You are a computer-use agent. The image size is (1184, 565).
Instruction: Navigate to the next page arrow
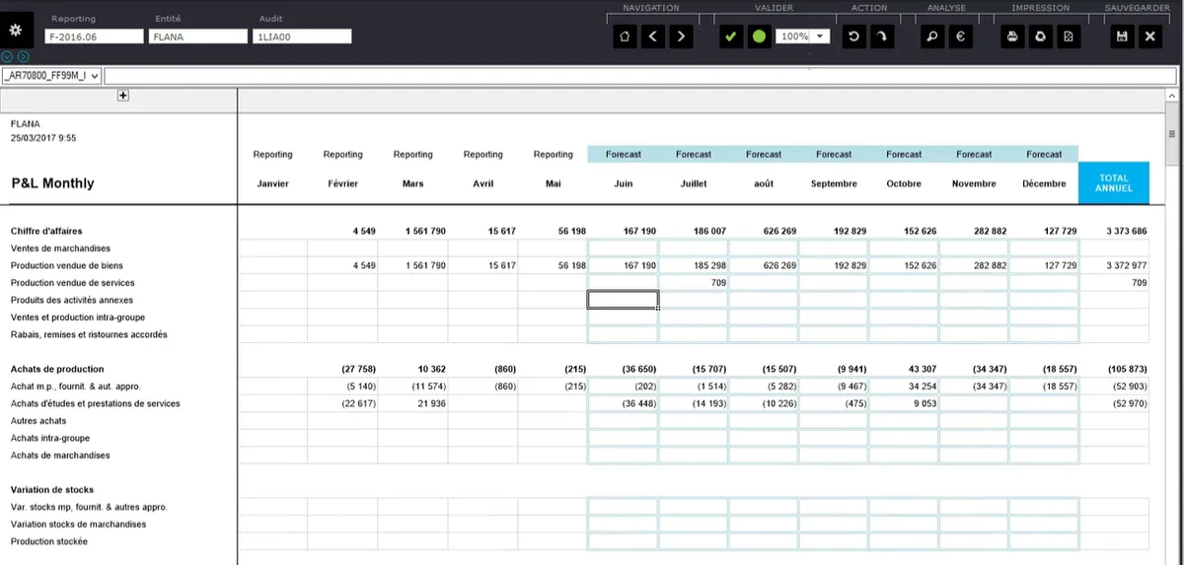[x=681, y=36]
